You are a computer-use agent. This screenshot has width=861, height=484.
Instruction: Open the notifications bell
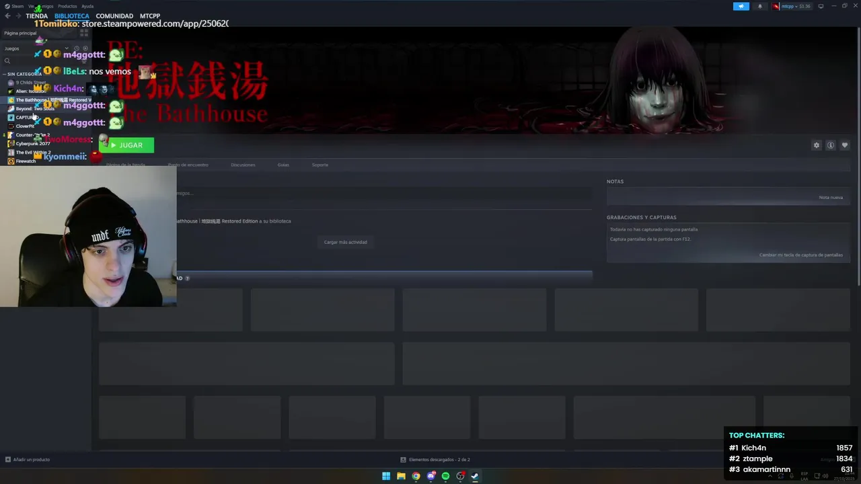(x=760, y=6)
